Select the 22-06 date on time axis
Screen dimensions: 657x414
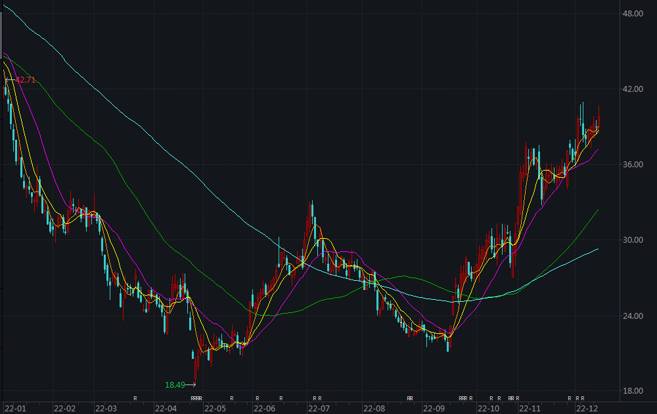tap(264, 408)
